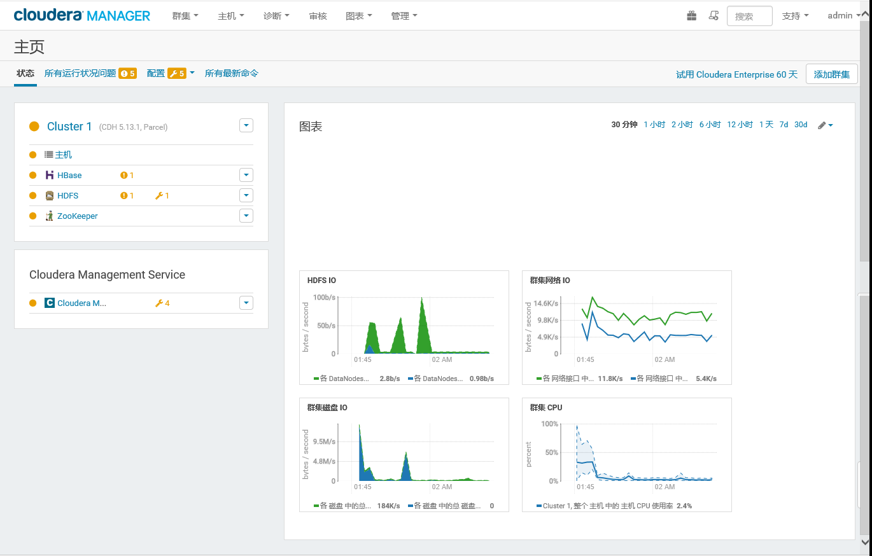The image size is (872, 556).
Task: Select 30 分钟 time range
Action: [624, 125]
